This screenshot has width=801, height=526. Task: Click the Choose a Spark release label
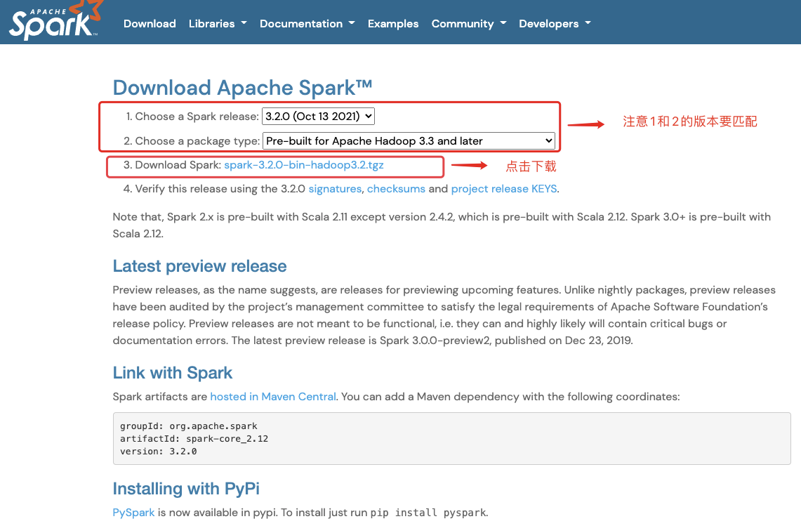click(197, 117)
